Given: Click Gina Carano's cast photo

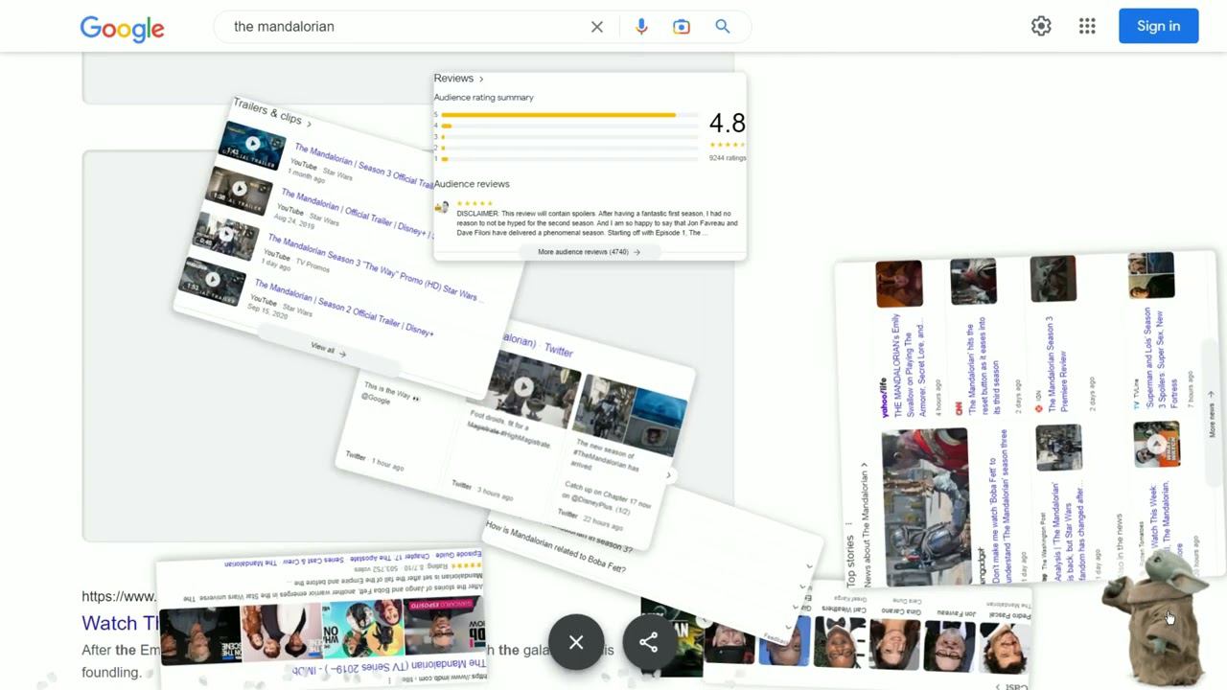Looking at the screenshot, I should pyautogui.click(x=895, y=644).
